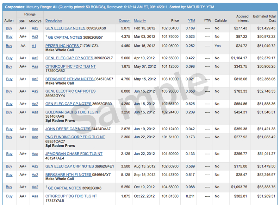
Task: Sort bonds by YTM column header
Action: pyautogui.click(x=192, y=21)
